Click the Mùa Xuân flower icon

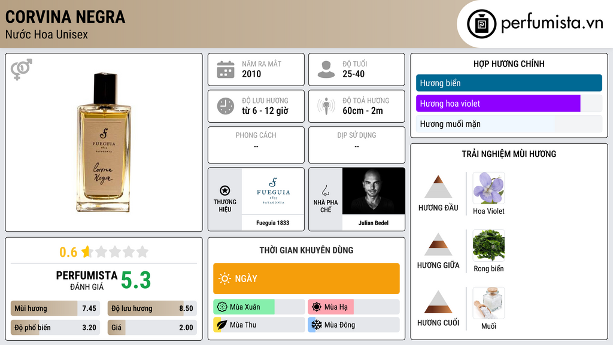click(222, 307)
